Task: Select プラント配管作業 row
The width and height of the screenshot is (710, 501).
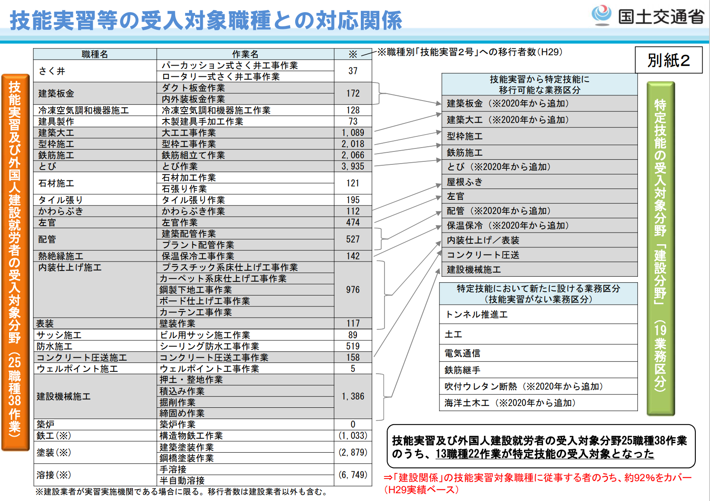Action: [x=245, y=245]
